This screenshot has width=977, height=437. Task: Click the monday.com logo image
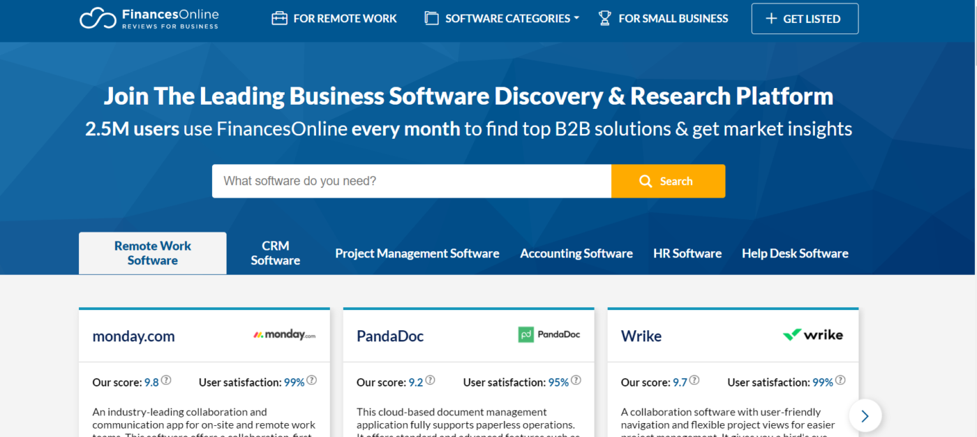tap(284, 335)
